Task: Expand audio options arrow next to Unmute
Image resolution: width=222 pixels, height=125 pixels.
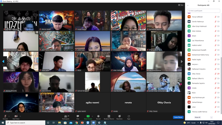Action: tap(9, 116)
